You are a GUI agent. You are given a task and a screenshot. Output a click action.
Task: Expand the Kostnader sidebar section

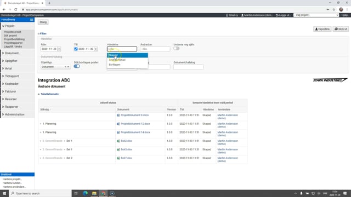[10, 84]
